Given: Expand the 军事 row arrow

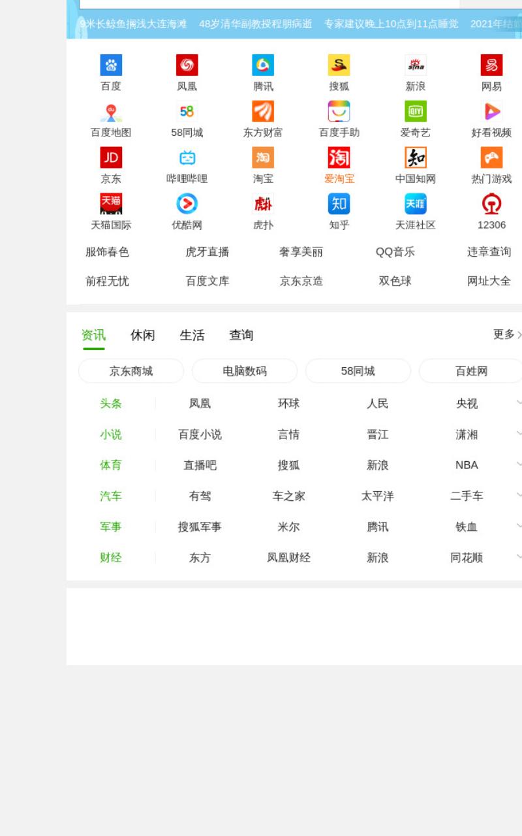Looking at the screenshot, I should click(519, 526).
